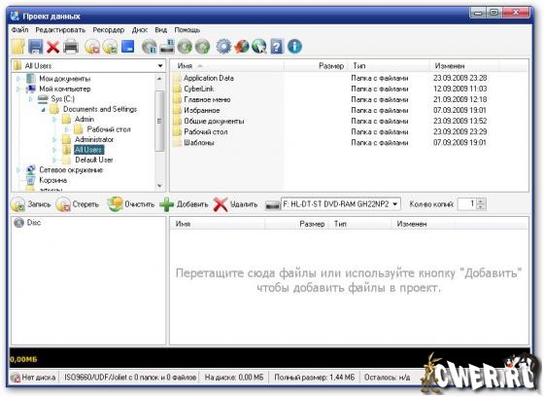
Task: Click the Запись burn disc button
Action: point(31,204)
